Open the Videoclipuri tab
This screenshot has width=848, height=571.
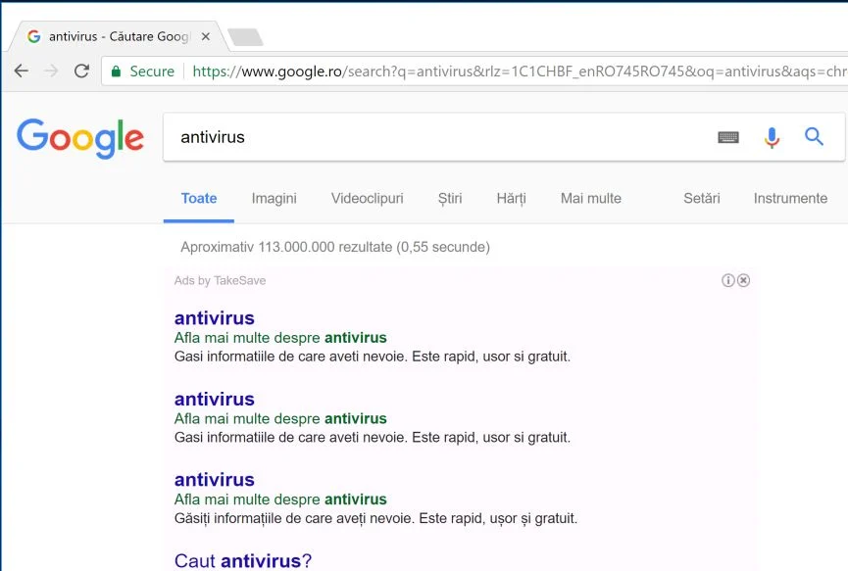368,198
